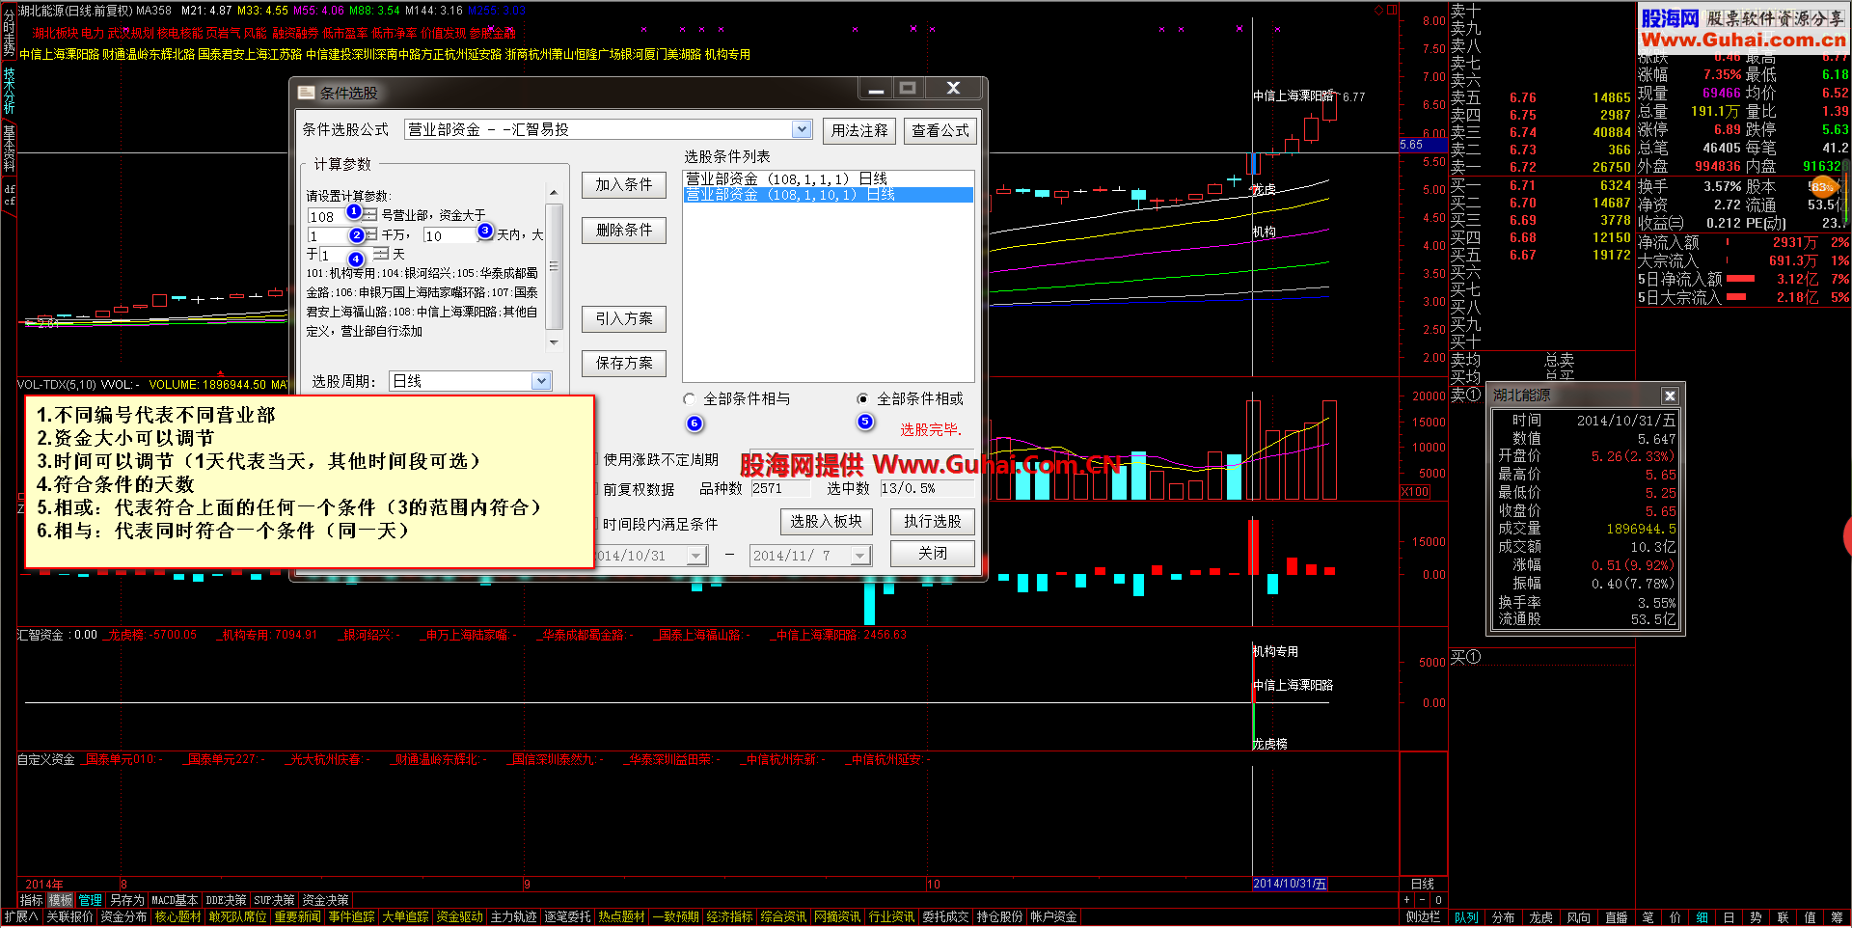
Task: Click the spinner beside the 于1天 field
Action: [381, 255]
